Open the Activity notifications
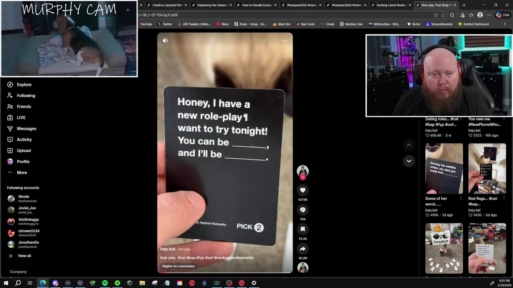Viewport: 513px width, 288px height. (19, 140)
